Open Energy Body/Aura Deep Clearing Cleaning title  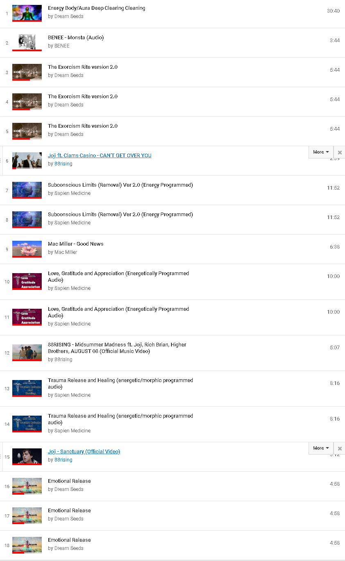(x=96, y=8)
